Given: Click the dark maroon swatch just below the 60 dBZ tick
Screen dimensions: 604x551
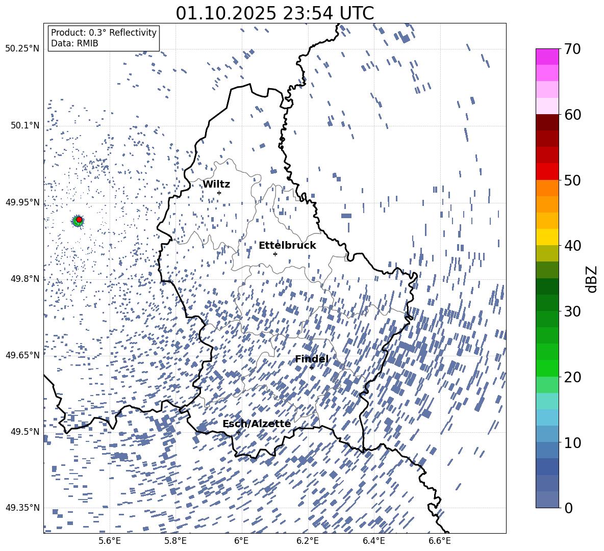Looking at the screenshot, I should pyautogui.click(x=547, y=122).
